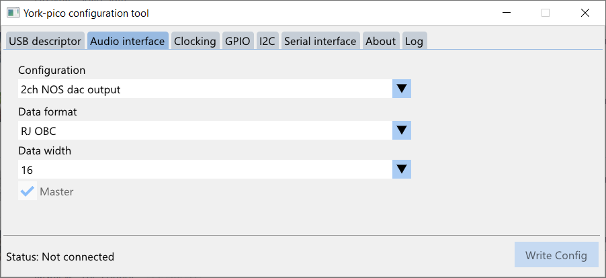This screenshot has width=606, height=278.
Task: Open the Data format dropdown arrow
Action: click(402, 130)
